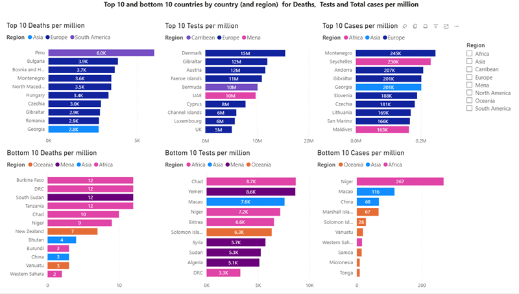Viewport: 519px width, 294px height.
Task: Tick the Oceania slicer checkbox
Action: tap(469, 100)
